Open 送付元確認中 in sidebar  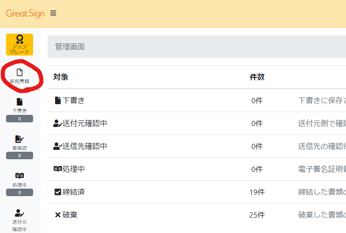[20, 217]
